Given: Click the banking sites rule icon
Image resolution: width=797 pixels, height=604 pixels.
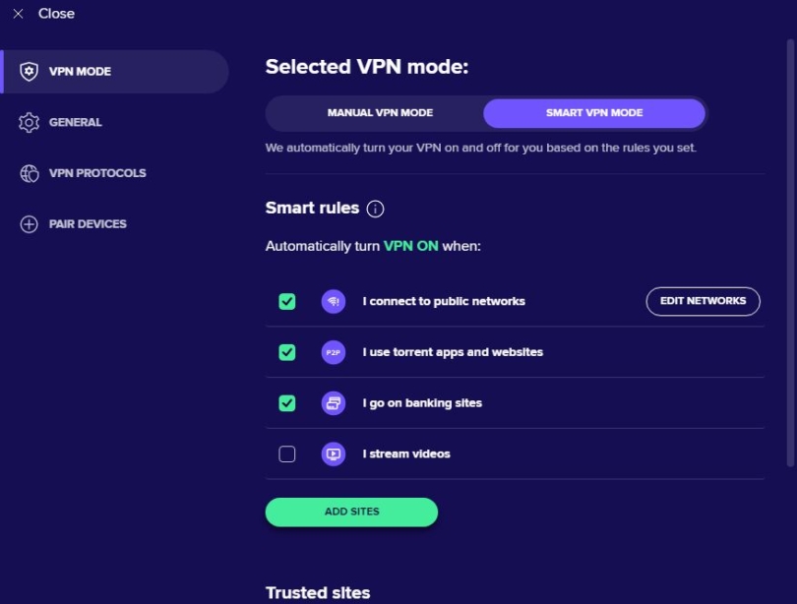Looking at the screenshot, I should (x=333, y=403).
